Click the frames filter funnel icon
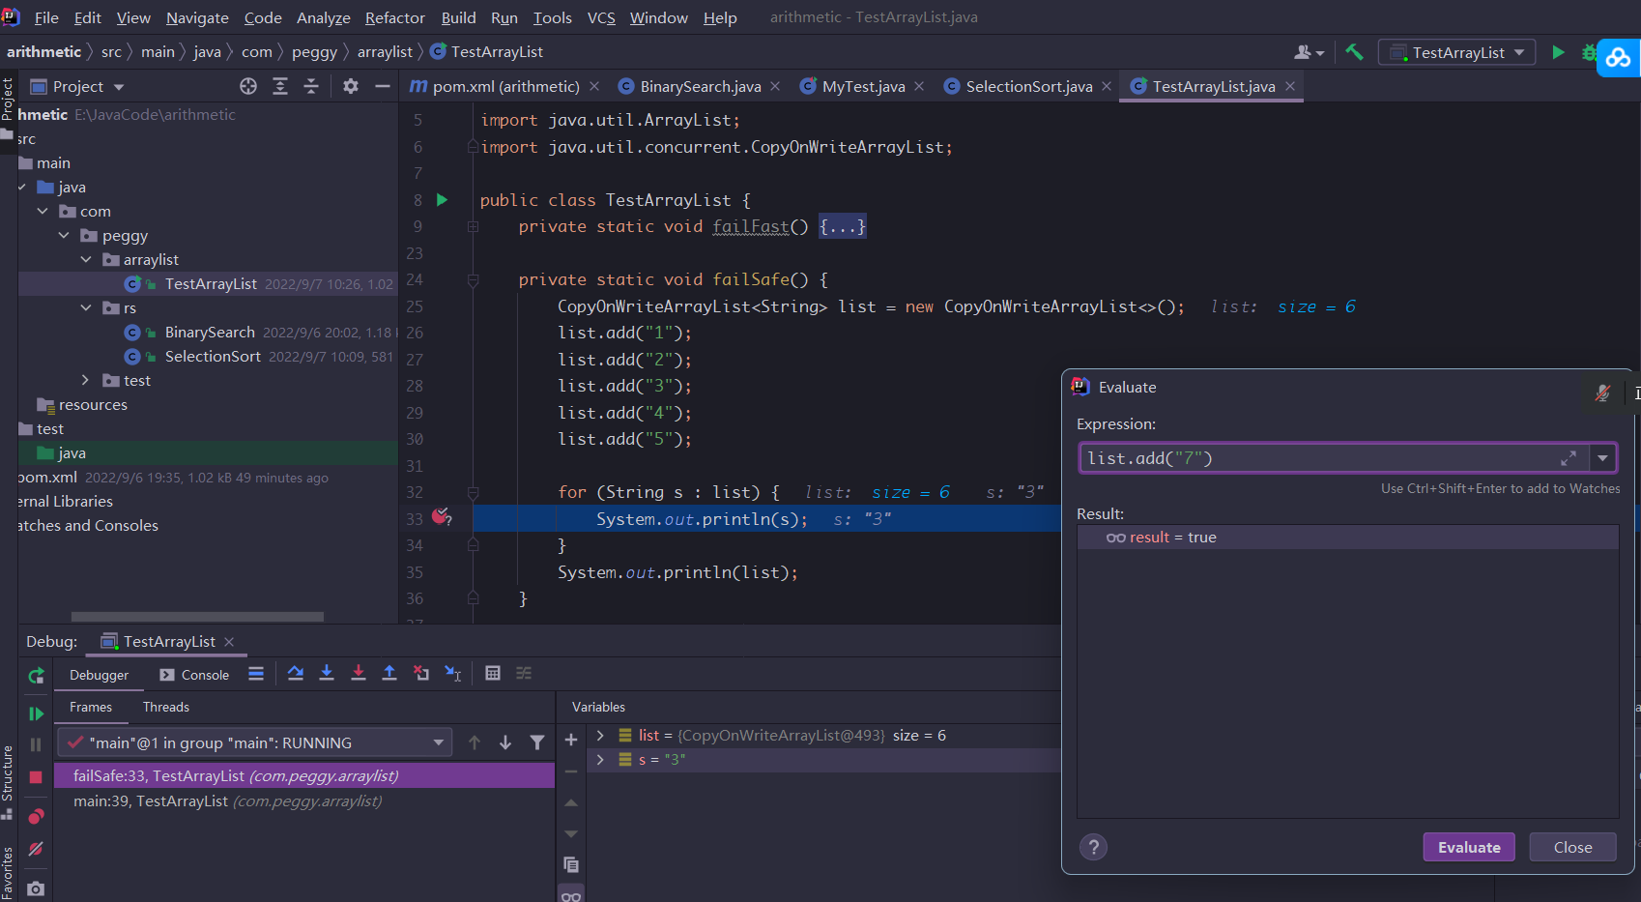This screenshot has width=1641, height=902. [x=537, y=742]
